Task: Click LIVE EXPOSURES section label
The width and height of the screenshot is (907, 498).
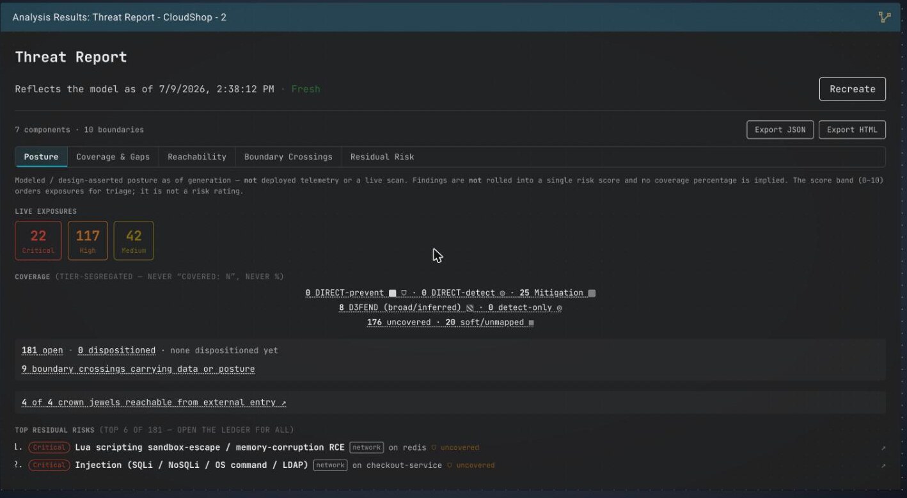Action: 46,211
